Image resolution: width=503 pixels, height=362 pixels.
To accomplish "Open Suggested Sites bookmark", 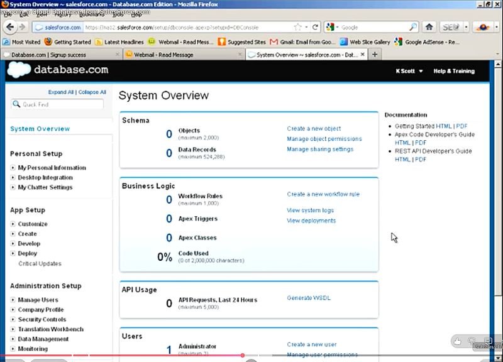I will coord(242,42).
